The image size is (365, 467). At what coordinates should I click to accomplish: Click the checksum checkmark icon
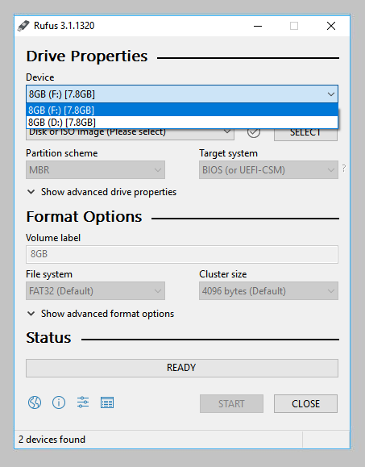pyautogui.click(x=254, y=132)
